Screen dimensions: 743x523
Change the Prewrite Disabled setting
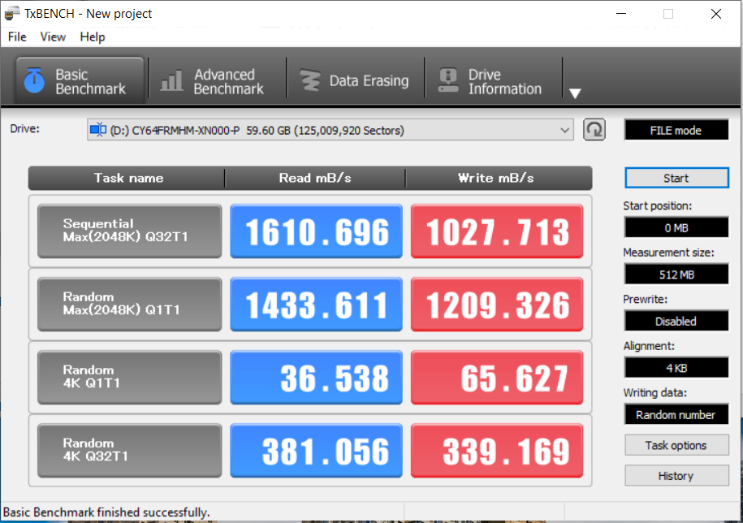pos(676,321)
